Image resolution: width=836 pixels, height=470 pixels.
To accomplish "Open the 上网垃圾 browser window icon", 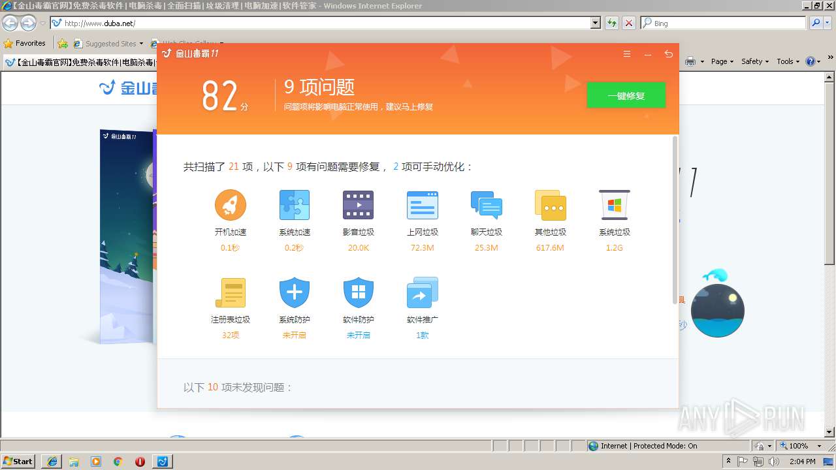I will (x=422, y=205).
